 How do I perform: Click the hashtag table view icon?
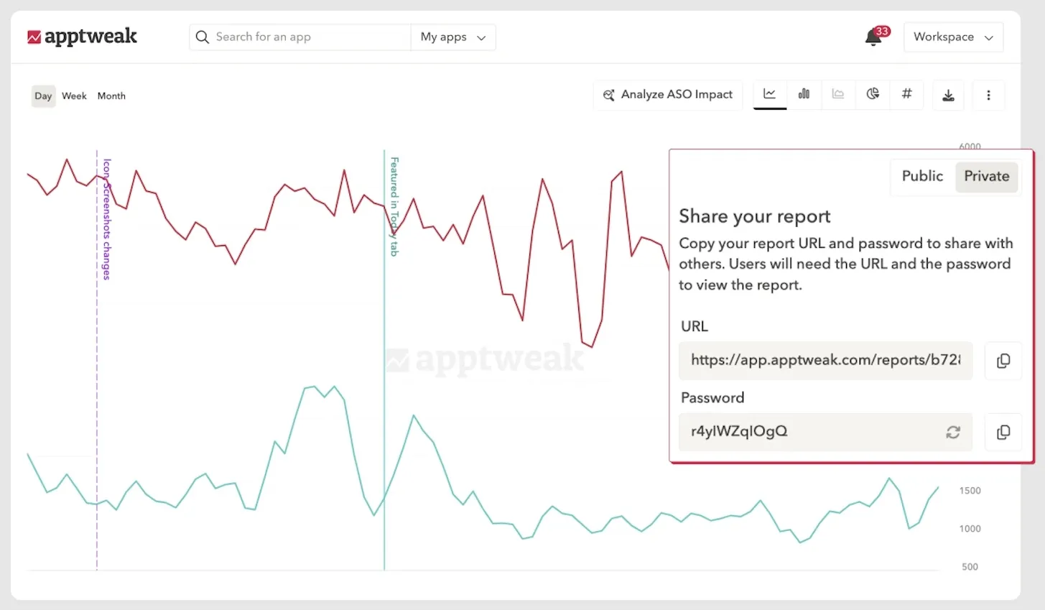907,94
